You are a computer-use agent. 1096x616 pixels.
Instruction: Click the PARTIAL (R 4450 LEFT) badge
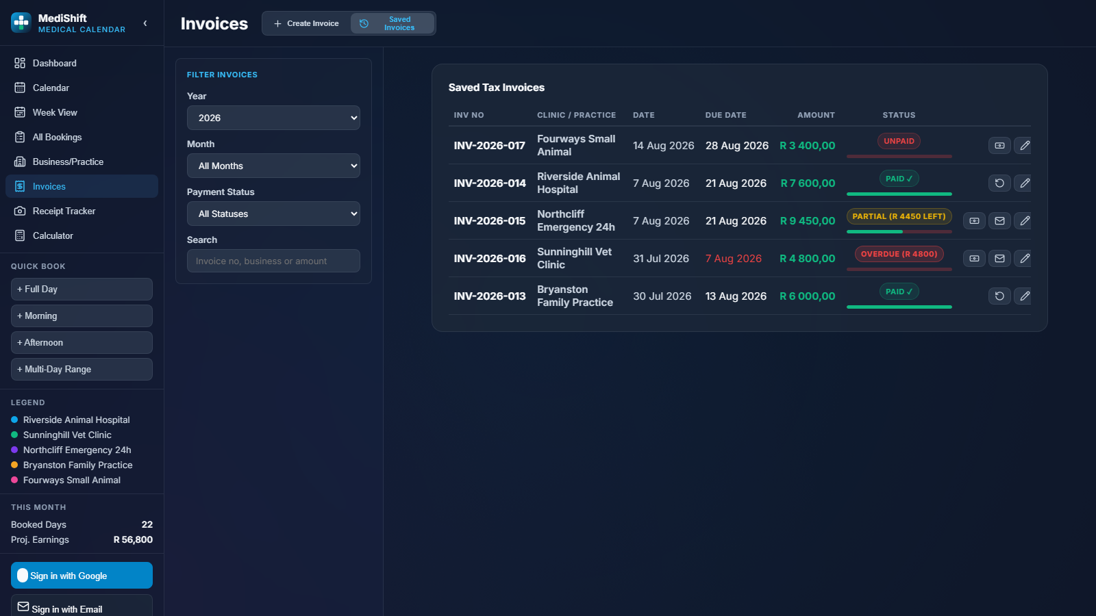899,216
